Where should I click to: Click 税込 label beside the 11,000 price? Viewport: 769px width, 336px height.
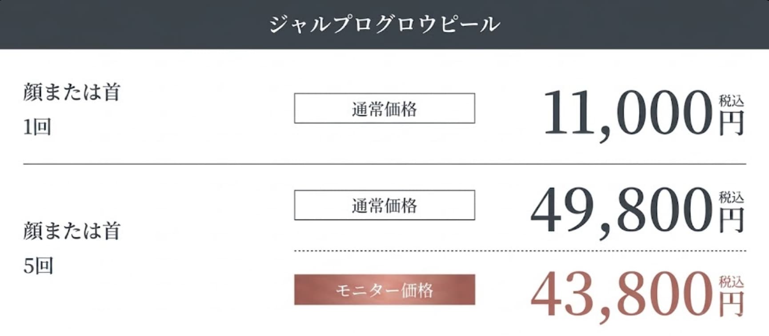point(731,101)
